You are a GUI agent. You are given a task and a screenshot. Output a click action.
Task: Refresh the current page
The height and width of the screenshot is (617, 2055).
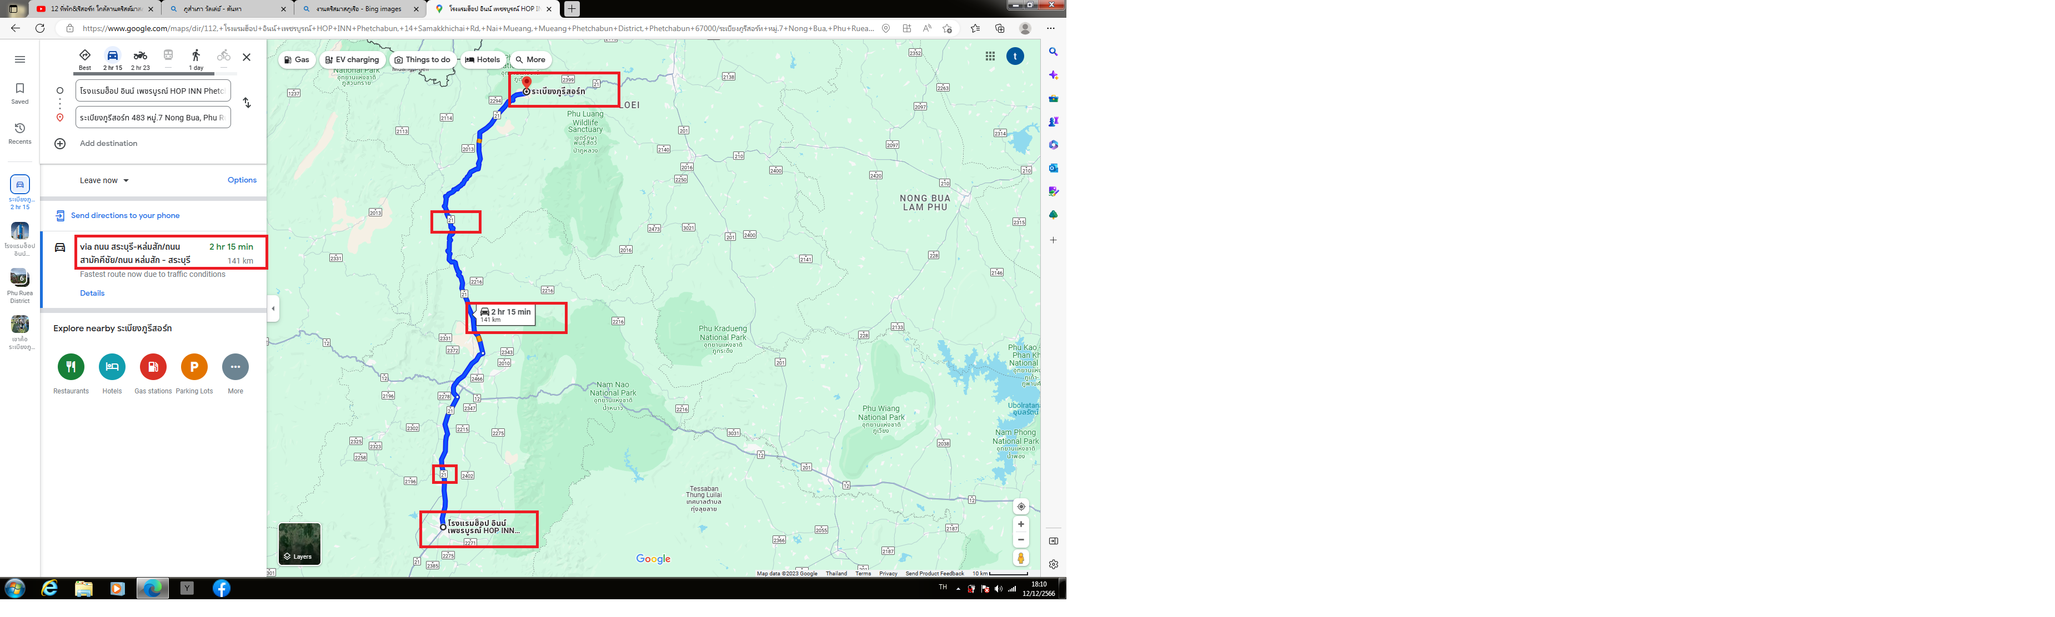[40, 28]
